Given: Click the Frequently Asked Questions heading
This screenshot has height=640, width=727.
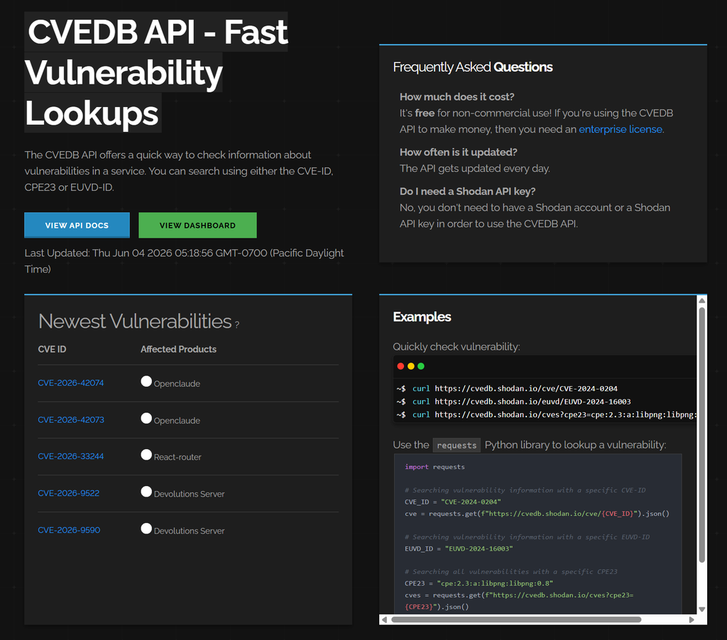Looking at the screenshot, I should pos(473,67).
